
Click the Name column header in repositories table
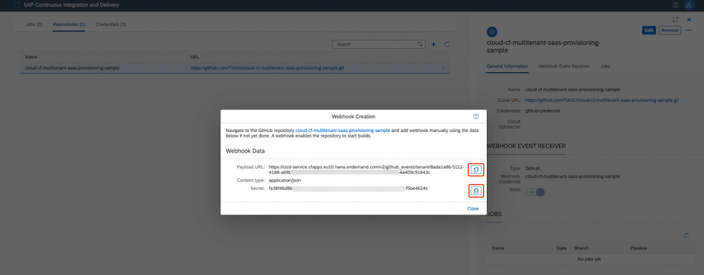click(x=31, y=57)
